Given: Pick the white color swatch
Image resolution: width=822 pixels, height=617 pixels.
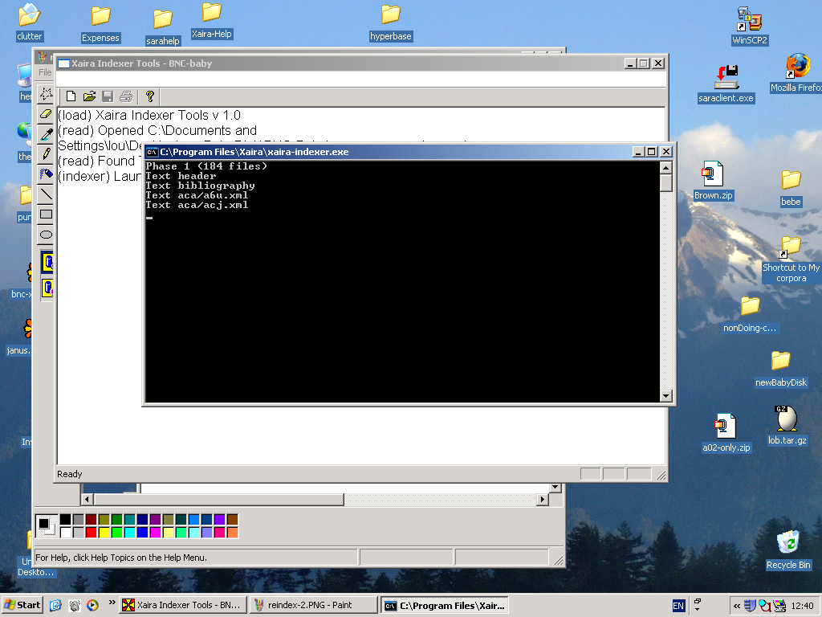Looking at the screenshot, I should click(65, 533).
